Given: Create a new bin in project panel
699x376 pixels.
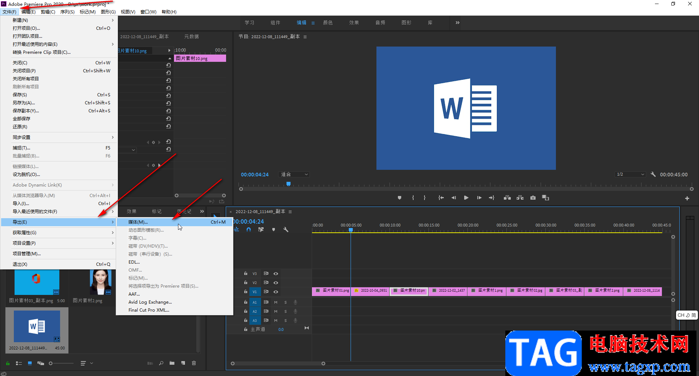Looking at the screenshot, I should tap(172, 363).
